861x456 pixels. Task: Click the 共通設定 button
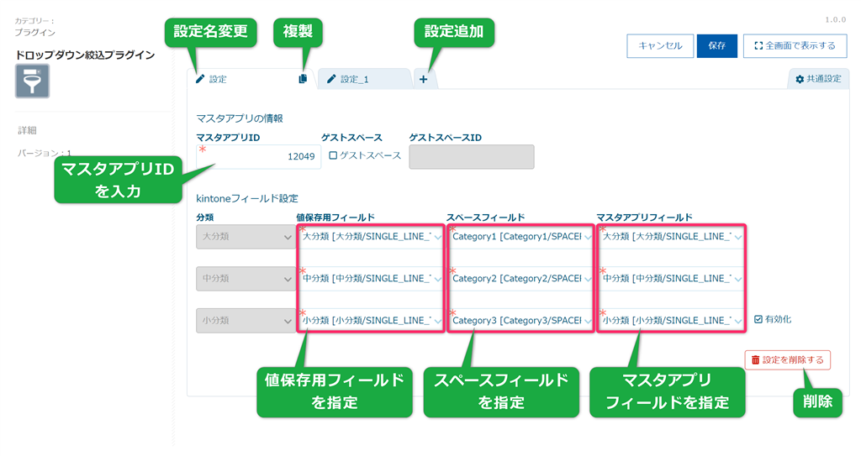(818, 79)
